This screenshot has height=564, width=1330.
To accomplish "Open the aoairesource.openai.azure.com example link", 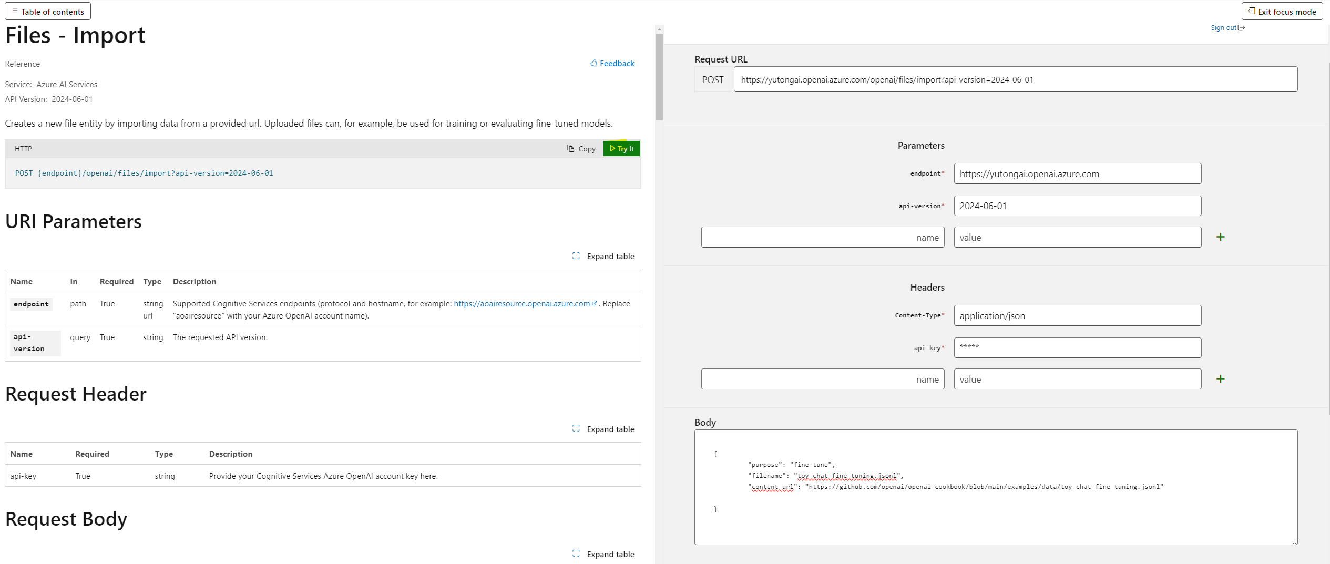I will tap(521, 304).
